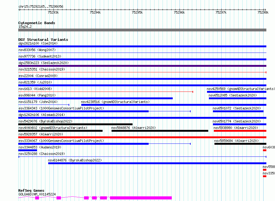Click nsv1151179 (John2014) variant label

click(x=38, y=102)
